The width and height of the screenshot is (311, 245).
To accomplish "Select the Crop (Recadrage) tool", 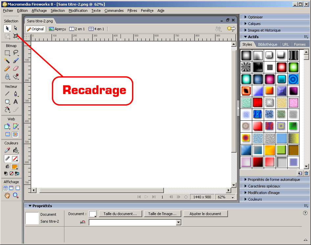I will [x=15, y=36].
